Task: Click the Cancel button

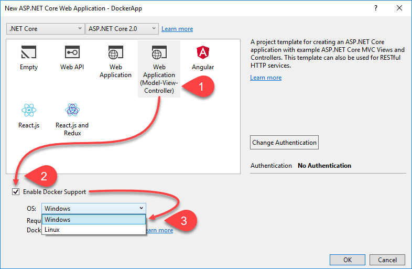Action: pyautogui.click(x=387, y=260)
